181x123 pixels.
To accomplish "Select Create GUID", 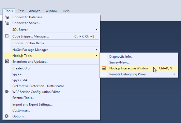I will tap(21, 68).
